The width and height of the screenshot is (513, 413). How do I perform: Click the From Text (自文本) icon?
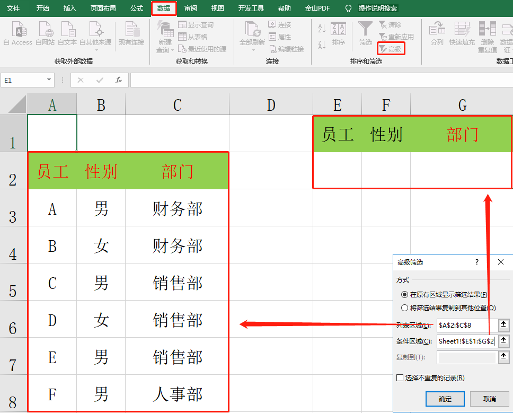pos(68,29)
